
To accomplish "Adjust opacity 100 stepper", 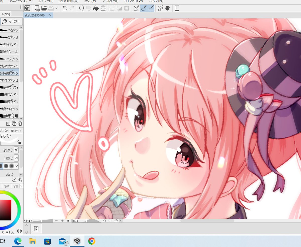I will (x=12, y=158).
